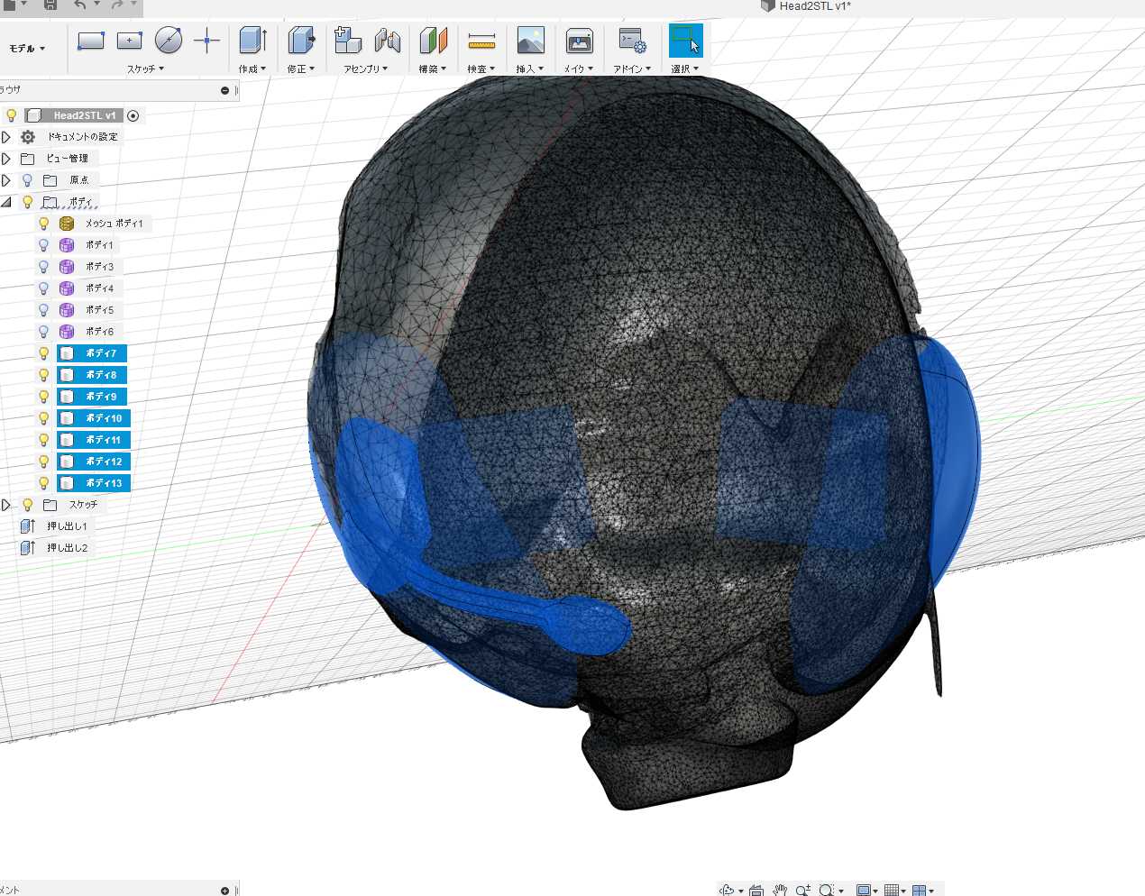Image resolution: width=1145 pixels, height=896 pixels.
Task: Click the display settings monitor icon
Action: coord(863,890)
